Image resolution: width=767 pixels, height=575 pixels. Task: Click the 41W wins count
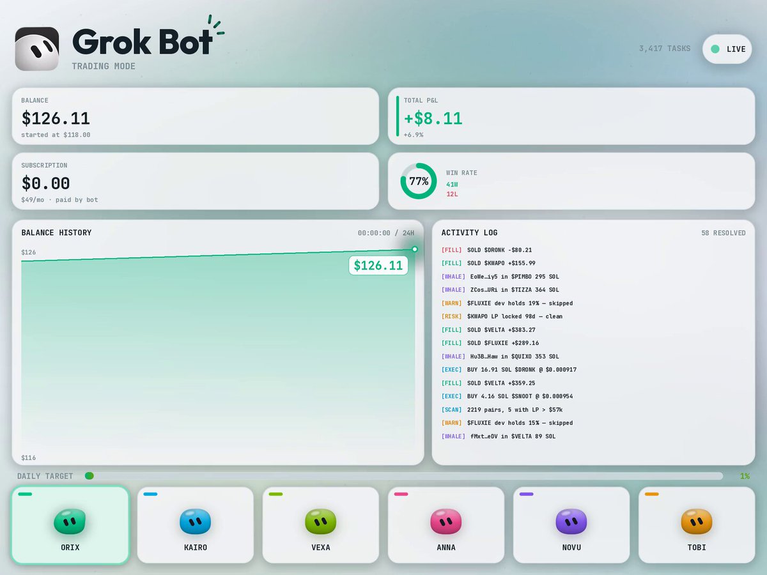[452, 185]
